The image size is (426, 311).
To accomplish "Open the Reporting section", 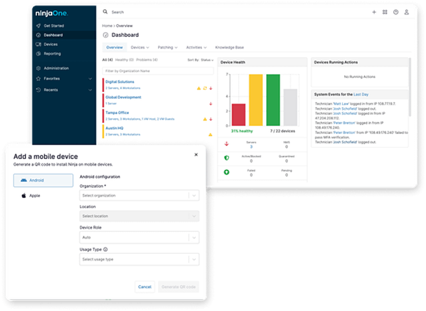I will [x=53, y=53].
